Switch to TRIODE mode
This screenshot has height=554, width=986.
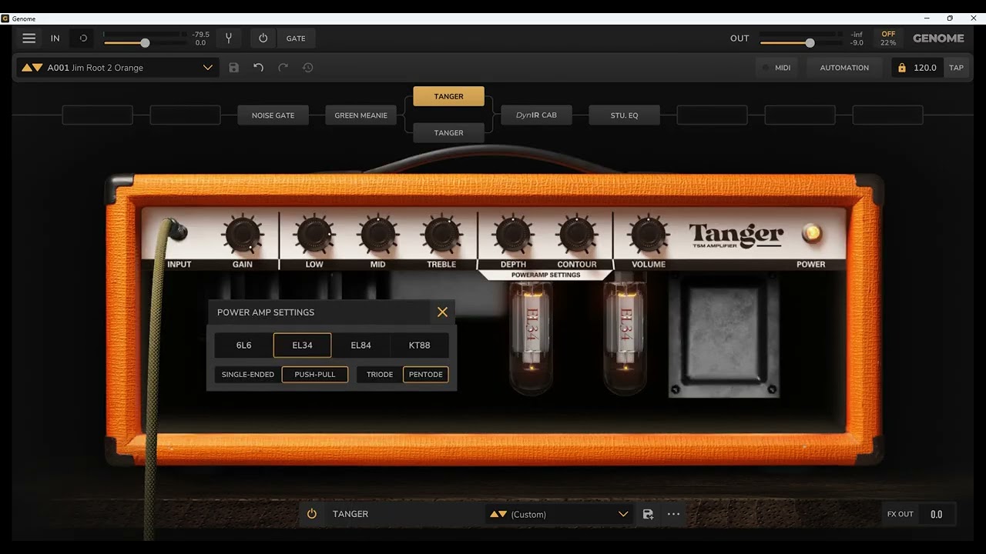coord(380,375)
